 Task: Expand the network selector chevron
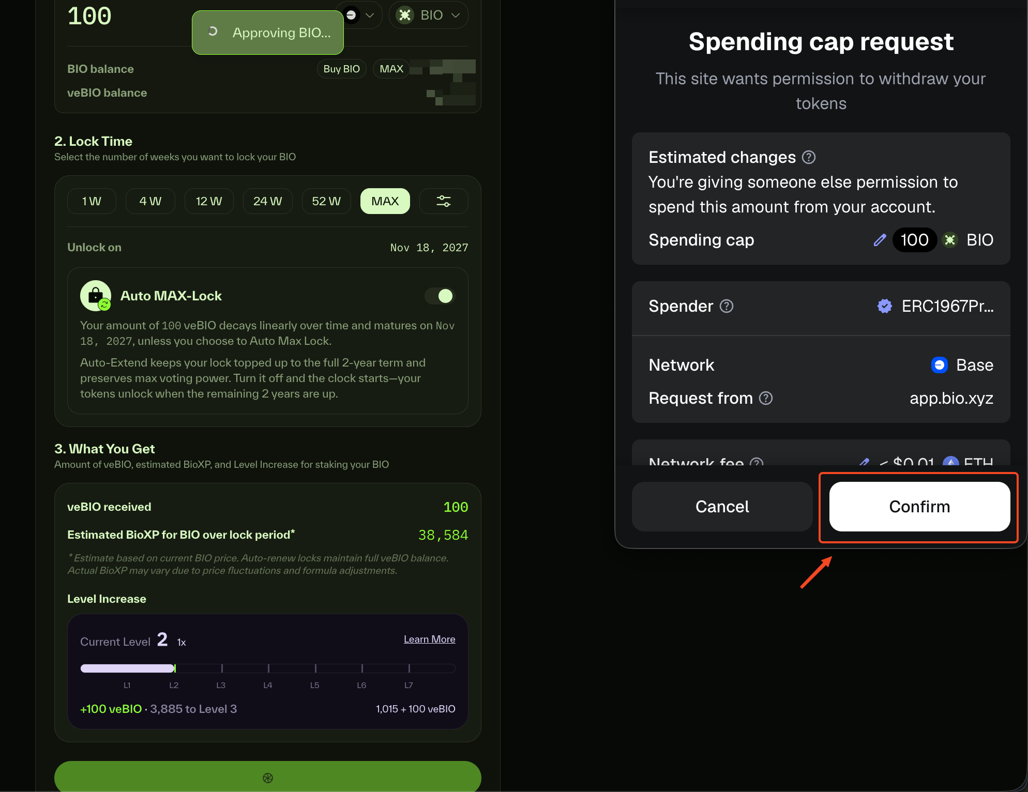369,16
